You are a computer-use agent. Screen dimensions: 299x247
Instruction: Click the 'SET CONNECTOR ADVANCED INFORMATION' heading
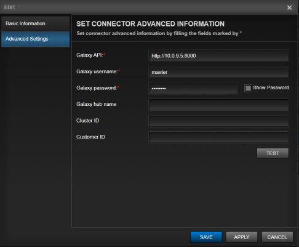pyautogui.click(x=150, y=24)
